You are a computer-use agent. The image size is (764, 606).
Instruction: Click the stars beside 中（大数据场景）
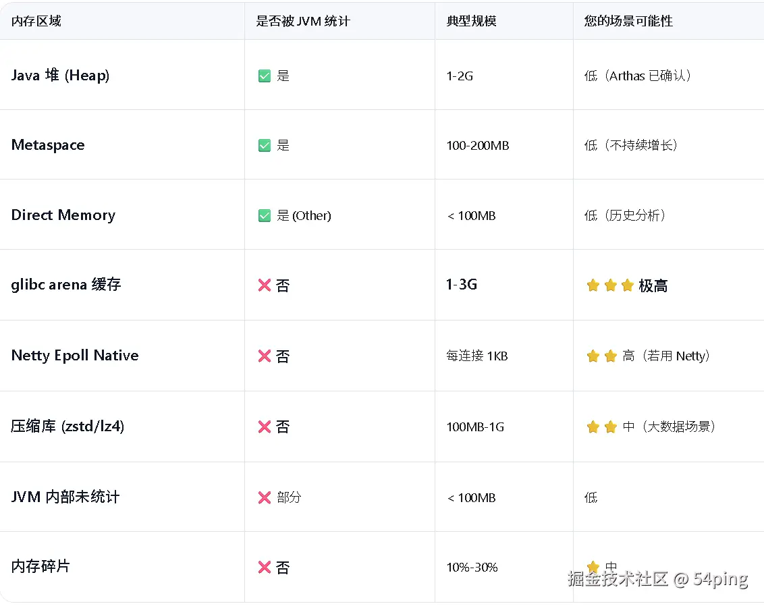(601, 426)
